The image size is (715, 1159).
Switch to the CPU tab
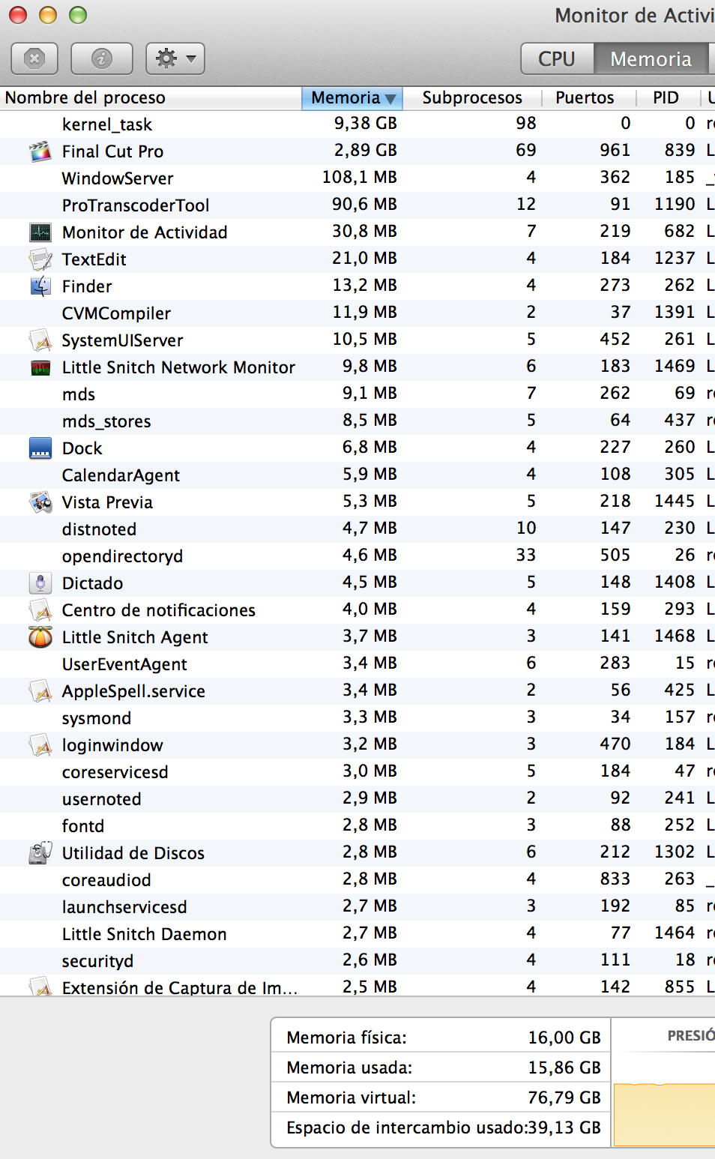point(557,58)
